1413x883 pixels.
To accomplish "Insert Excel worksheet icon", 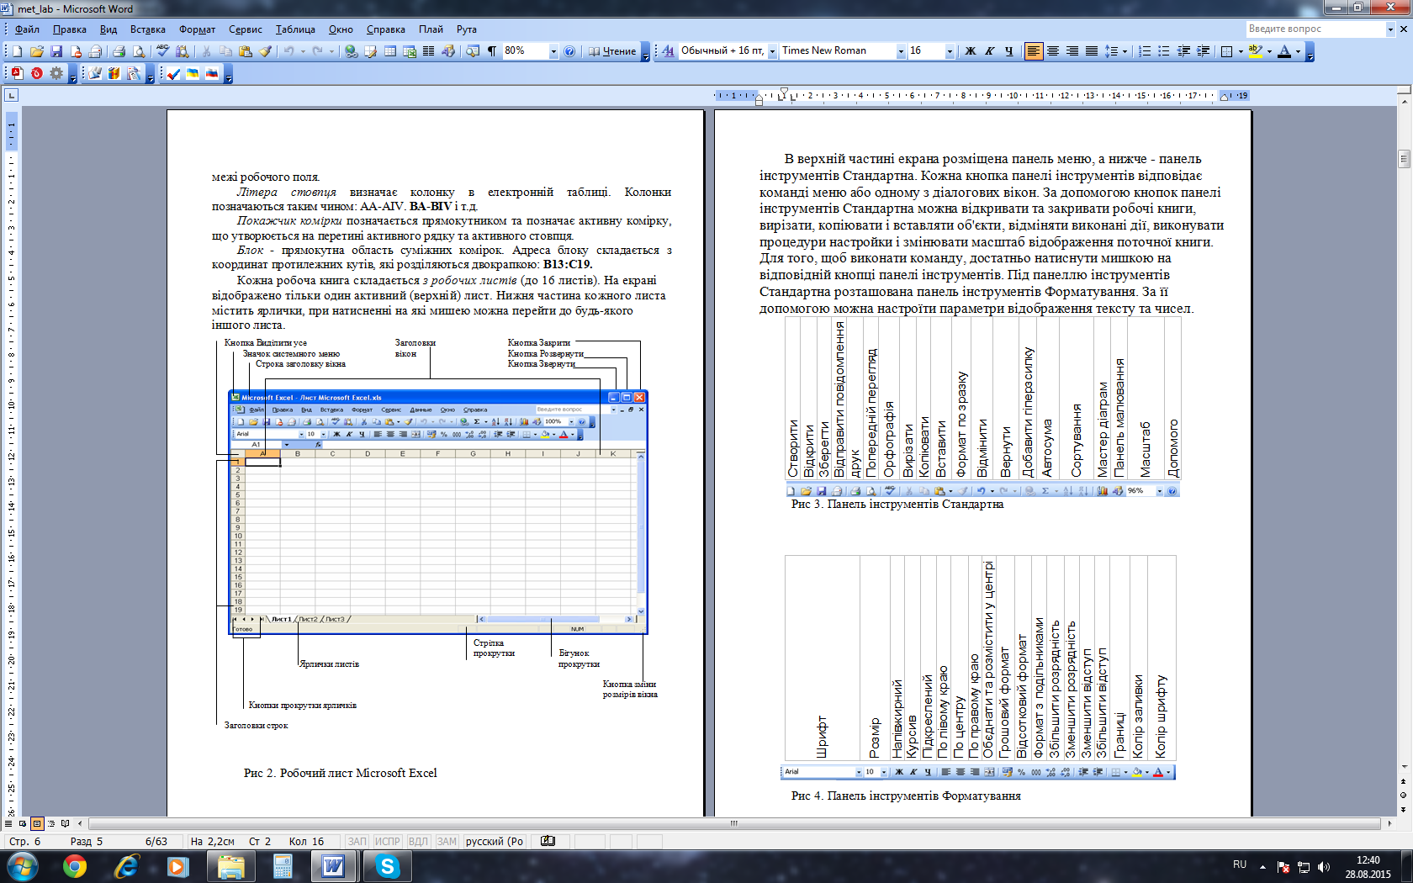I will click(410, 51).
